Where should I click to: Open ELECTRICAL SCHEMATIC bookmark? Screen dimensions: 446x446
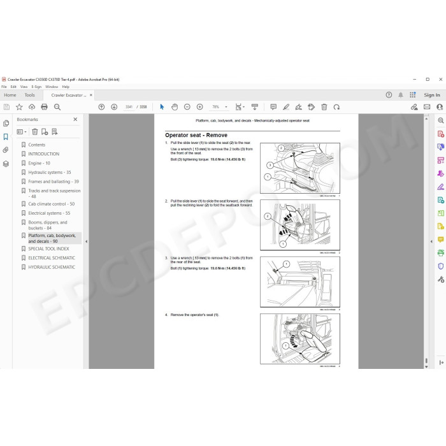click(52, 257)
